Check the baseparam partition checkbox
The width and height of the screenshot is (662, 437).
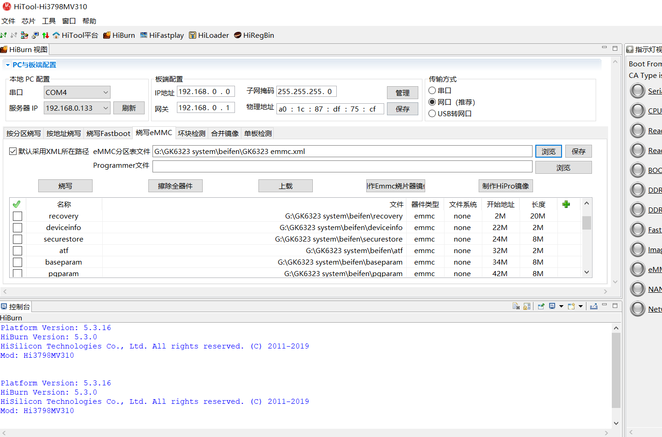pyautogui.click(x=18, y=262)
